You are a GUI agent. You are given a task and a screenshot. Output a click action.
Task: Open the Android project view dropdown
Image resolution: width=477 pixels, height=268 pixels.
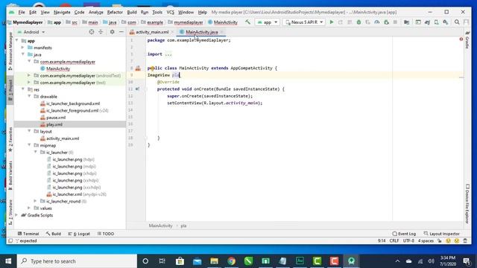31,32
